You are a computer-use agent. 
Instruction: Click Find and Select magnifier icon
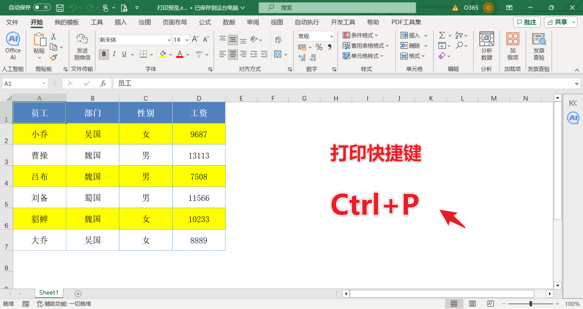tap(459, 45)
